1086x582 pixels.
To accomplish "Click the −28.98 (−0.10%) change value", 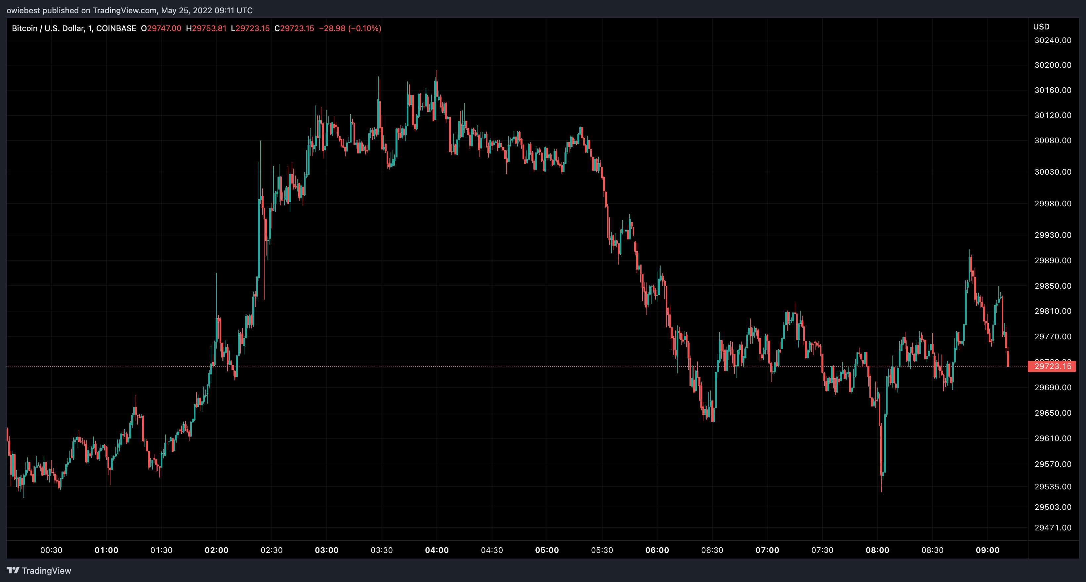I will point(350,28).
